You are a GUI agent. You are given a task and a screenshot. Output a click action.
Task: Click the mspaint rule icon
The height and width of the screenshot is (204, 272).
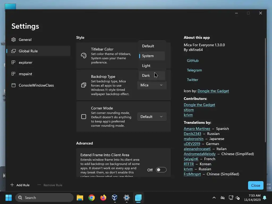(x=14, y=74)
